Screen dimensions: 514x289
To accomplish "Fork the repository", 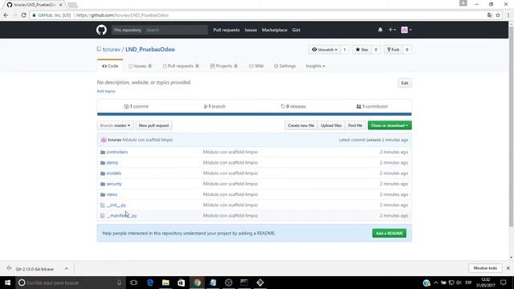I will point(393,50).
